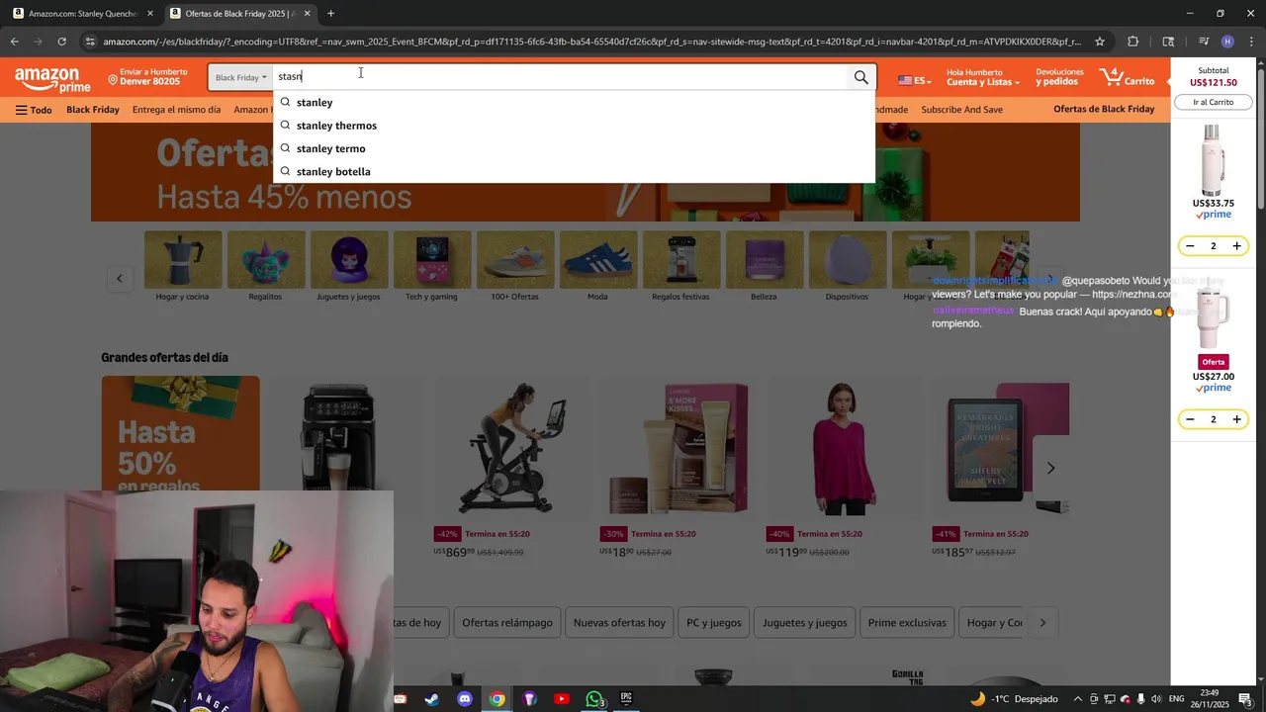Open the browser extensions puzzle icon

tap(1133, 42)
